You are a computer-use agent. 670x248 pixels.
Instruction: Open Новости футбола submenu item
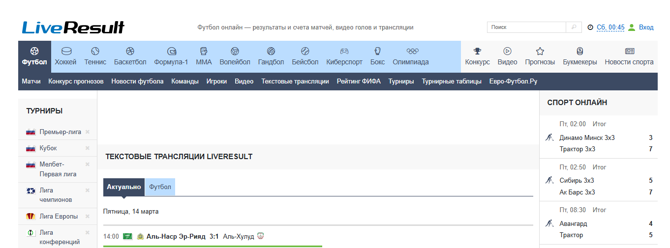click(x=137, y=82)
